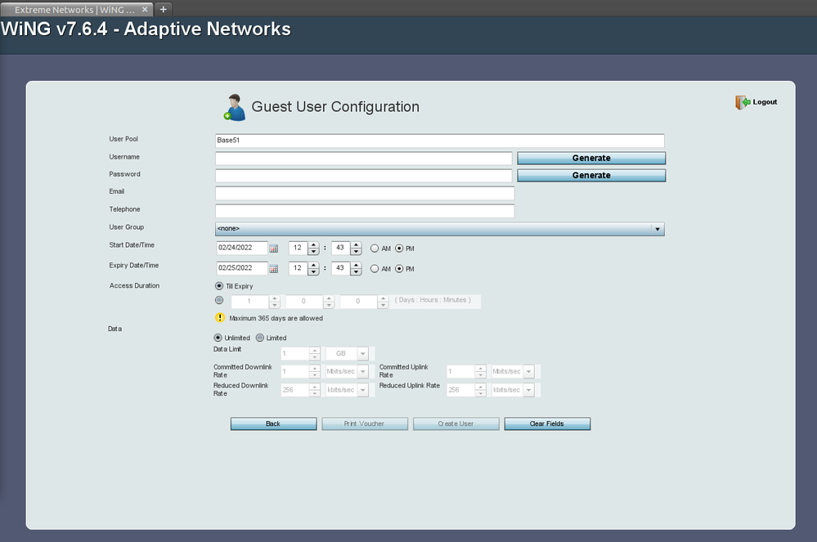Open the Start Date calendar picker icon
The image size is (817, 542).
tap(273, 249)
